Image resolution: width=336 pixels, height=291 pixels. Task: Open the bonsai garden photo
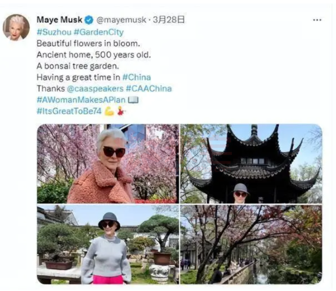point(108,245)
